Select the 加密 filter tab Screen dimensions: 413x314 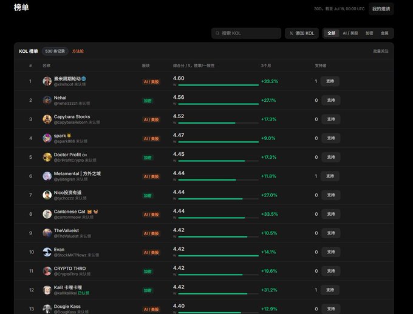[x=369, y=33]
